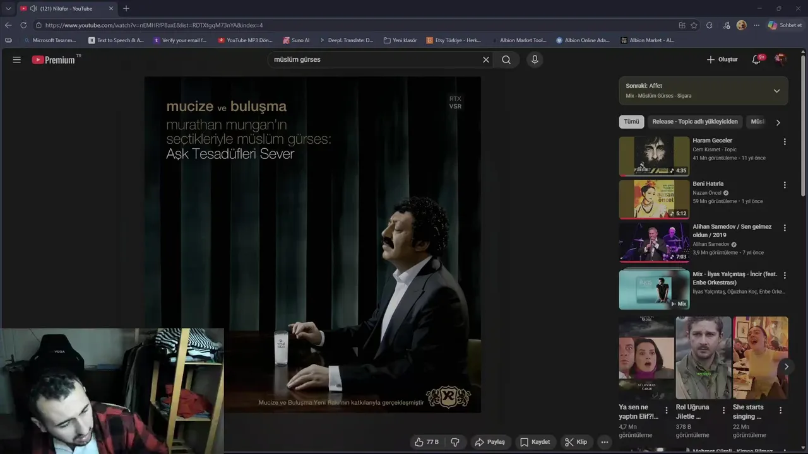Show more filter chips with arrow

coord(778,122)
